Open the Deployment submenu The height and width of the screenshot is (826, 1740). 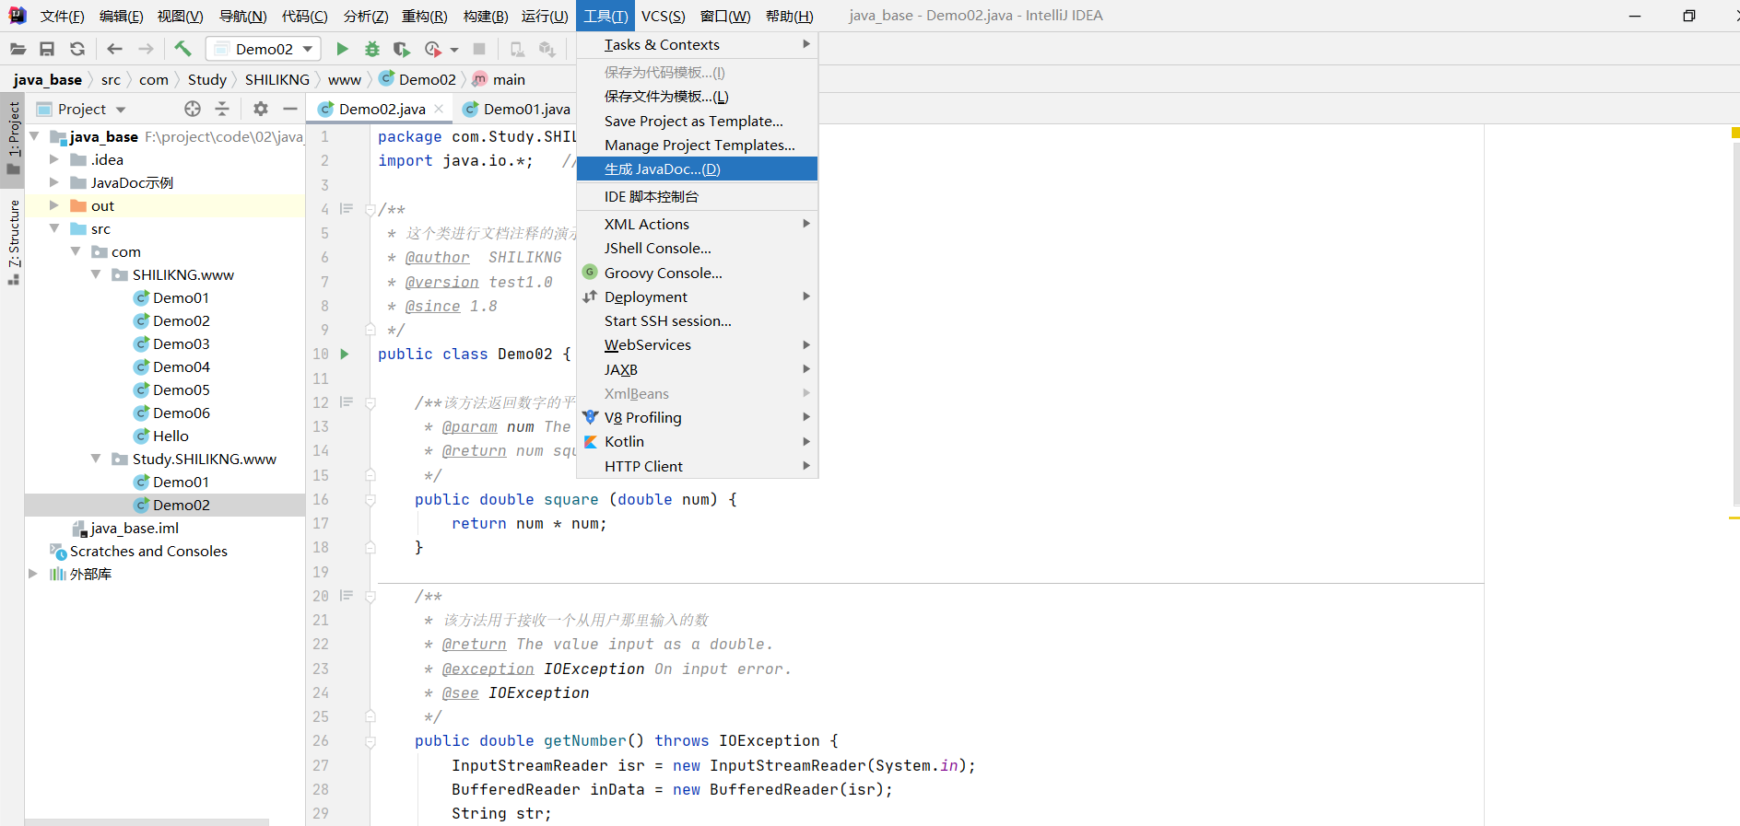tap(697, 297)
